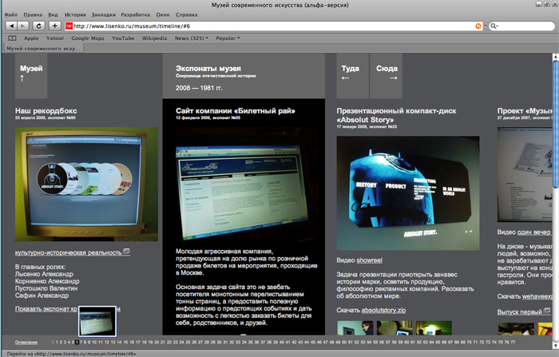The image size is (559, 357).
Task: Open the bookmarks book icon in bookmarks bar
Action: click(12, 38)
